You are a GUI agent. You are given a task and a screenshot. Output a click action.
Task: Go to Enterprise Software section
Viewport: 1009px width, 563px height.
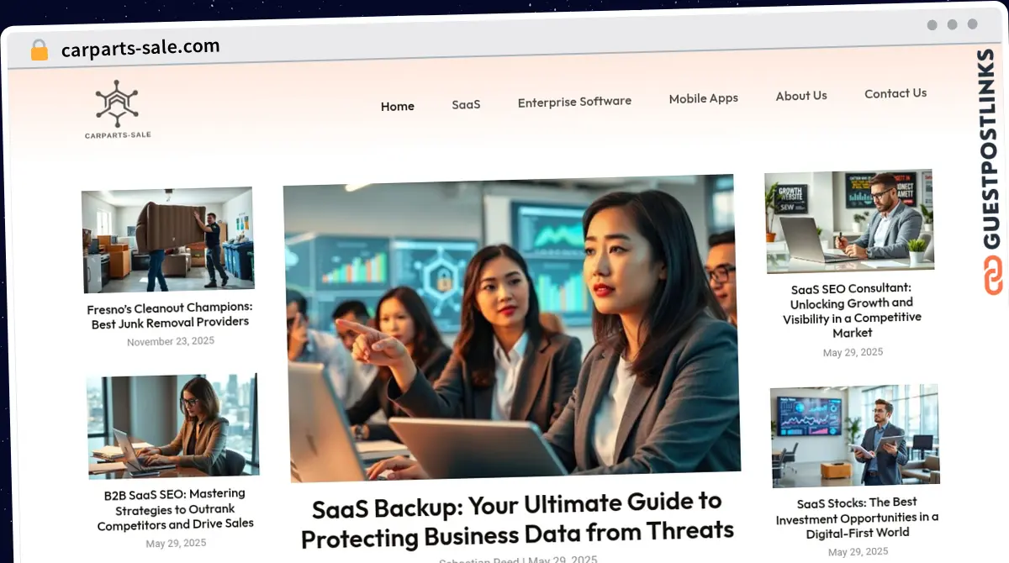574,102
